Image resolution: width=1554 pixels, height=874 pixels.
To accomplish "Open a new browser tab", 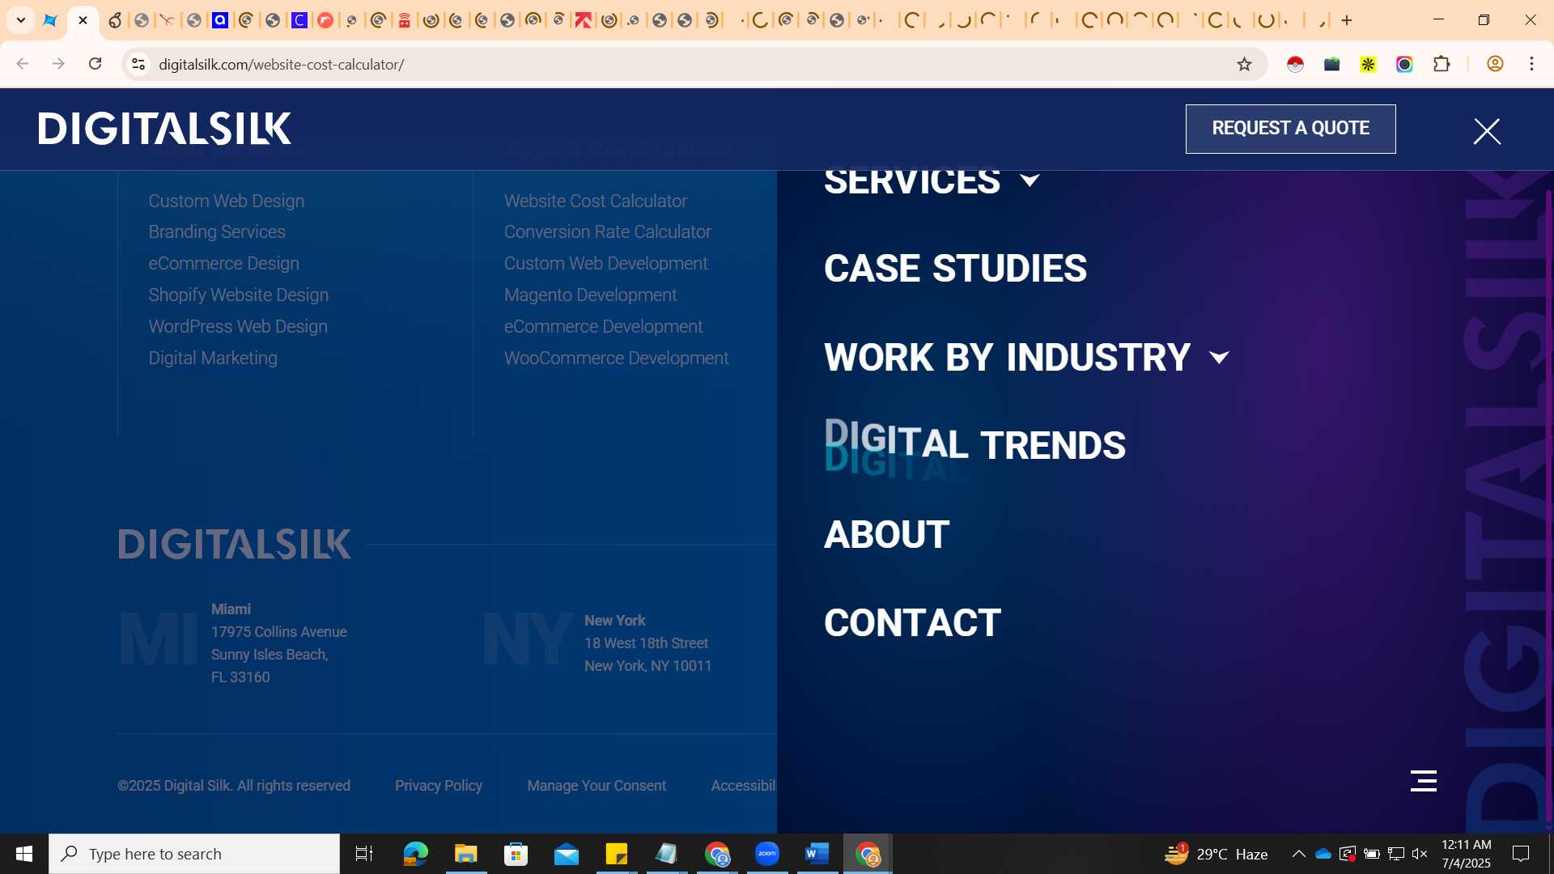I will point(1347,20).
